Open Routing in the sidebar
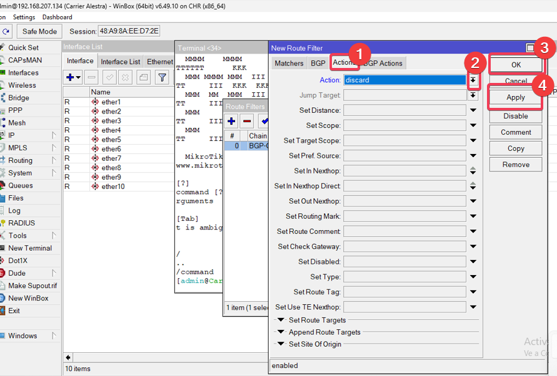The image size is (557, 376). click(x=20, y=160)
